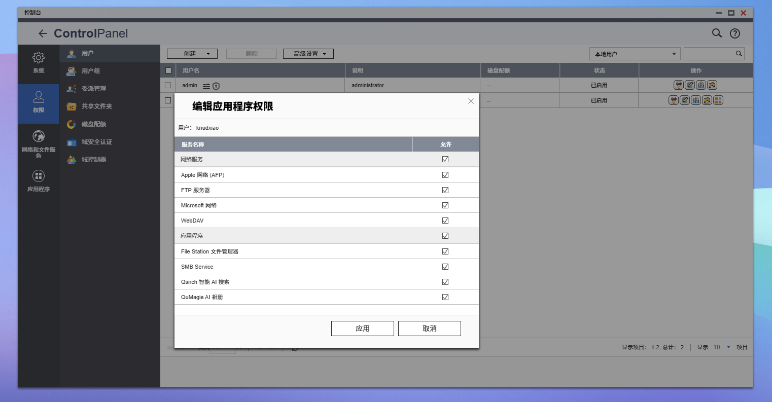This screenshot has width=772, height=402.
Task: Uncheck Microsoft 网络 permission
Action: 445,205
